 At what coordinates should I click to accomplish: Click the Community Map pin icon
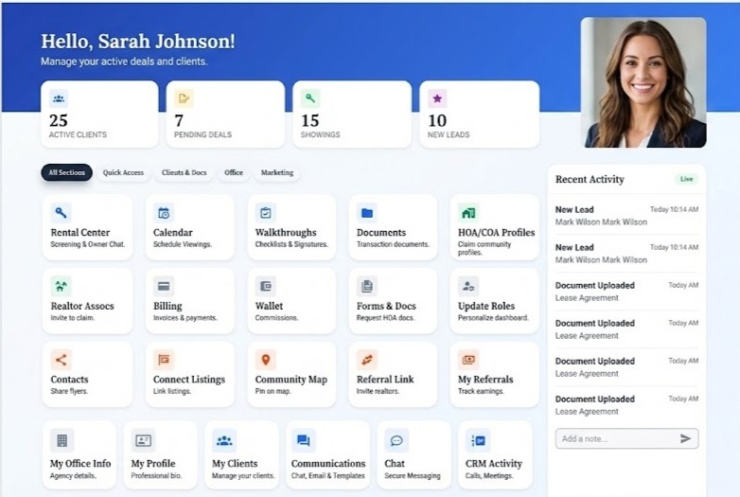click(266, 360)
